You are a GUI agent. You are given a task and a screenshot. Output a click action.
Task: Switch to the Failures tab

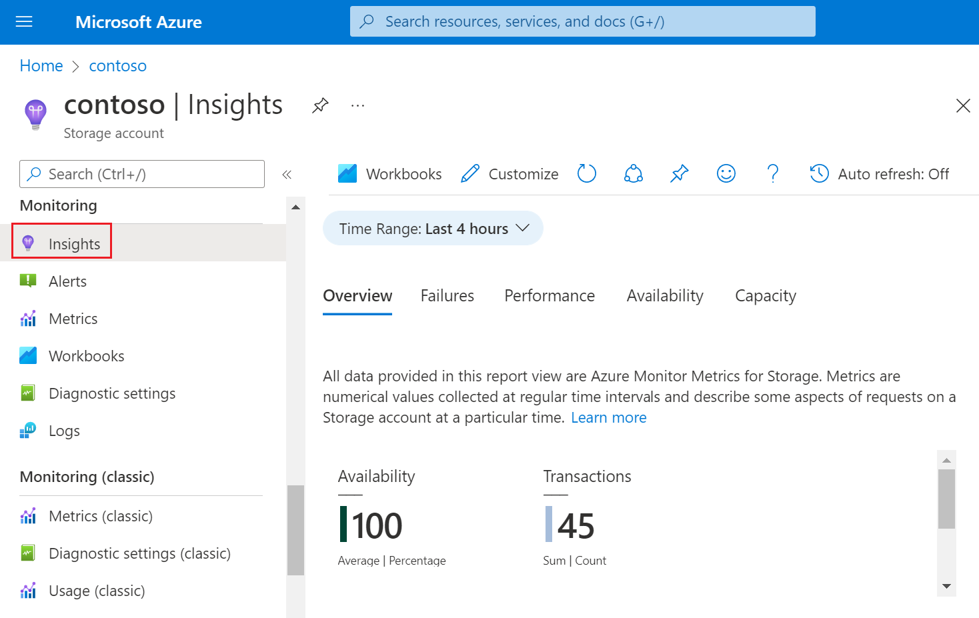(x=447, y=295)
